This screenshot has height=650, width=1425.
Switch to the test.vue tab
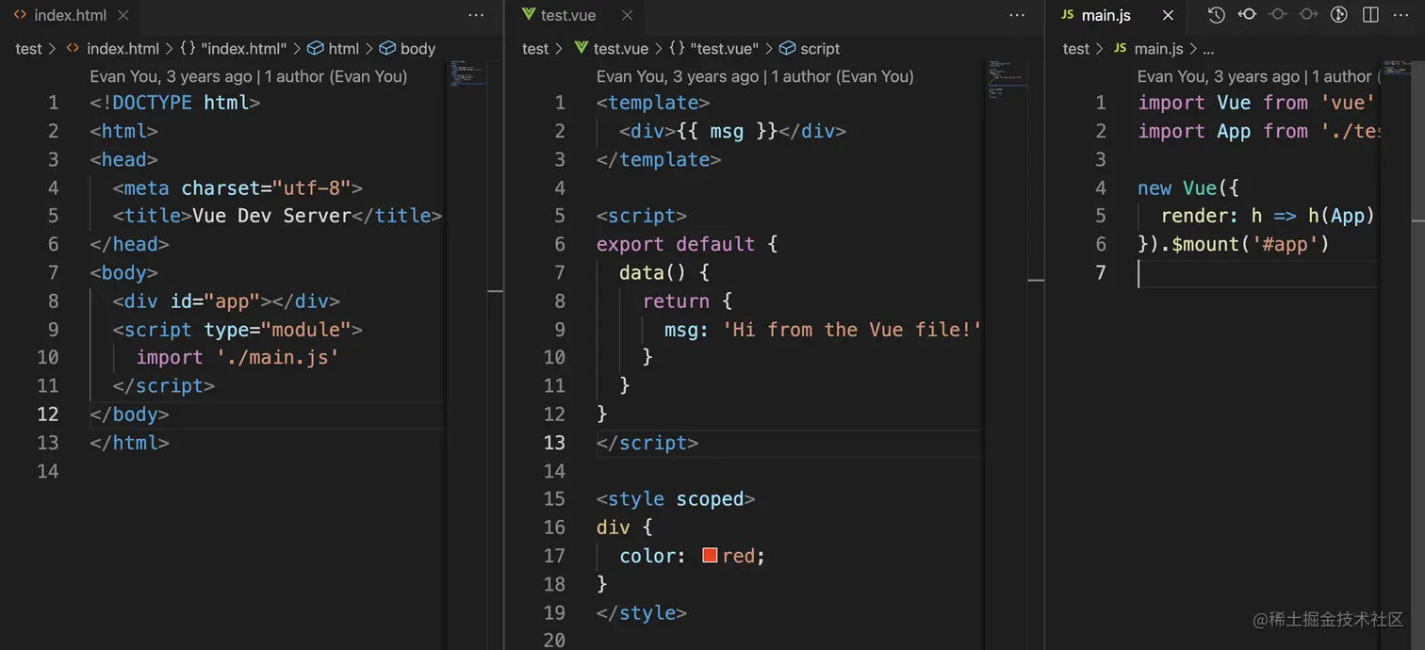(x=568, y=15)
